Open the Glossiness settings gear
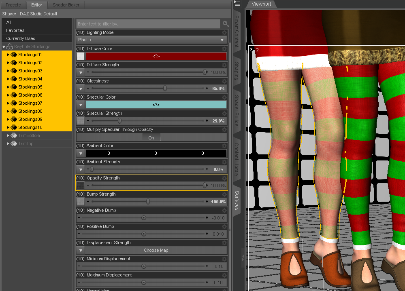The width and height of the screenshot is (405, 291). 224,81
